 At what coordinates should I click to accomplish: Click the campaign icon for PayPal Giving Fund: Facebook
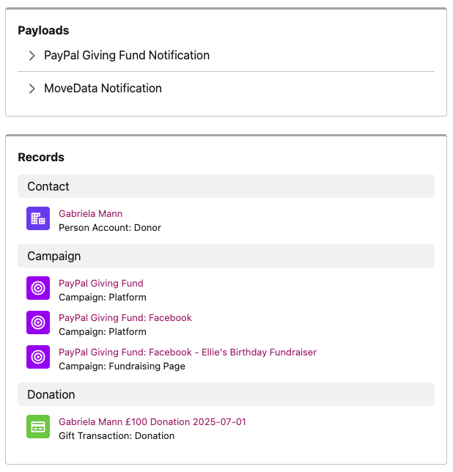click(x=38, y=322)
